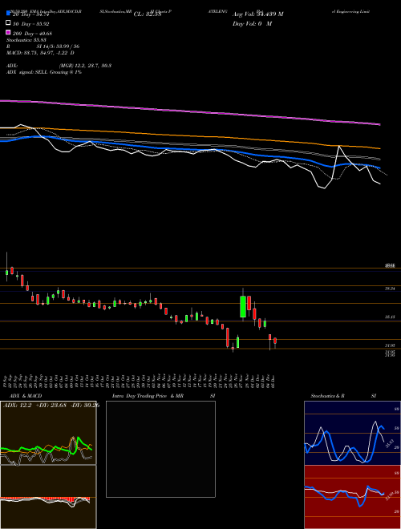Click the orange moving average line end
401x529 pixels.
(379, 148)
